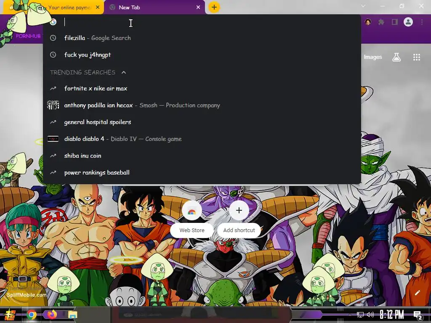
Task: Click the Google icon in the address bar
Action: (53, 22)
